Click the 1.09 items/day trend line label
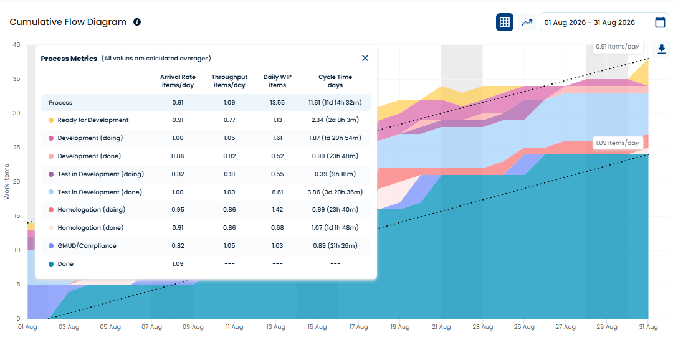Viewport: 673px width, 340px height. coord(617,143)
